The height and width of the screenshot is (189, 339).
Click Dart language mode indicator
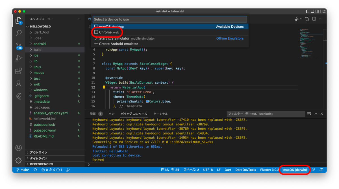pyautogui.click(x=228, y=170)
